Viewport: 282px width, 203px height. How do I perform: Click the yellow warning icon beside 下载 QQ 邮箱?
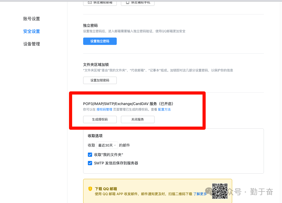pos(90,189)
